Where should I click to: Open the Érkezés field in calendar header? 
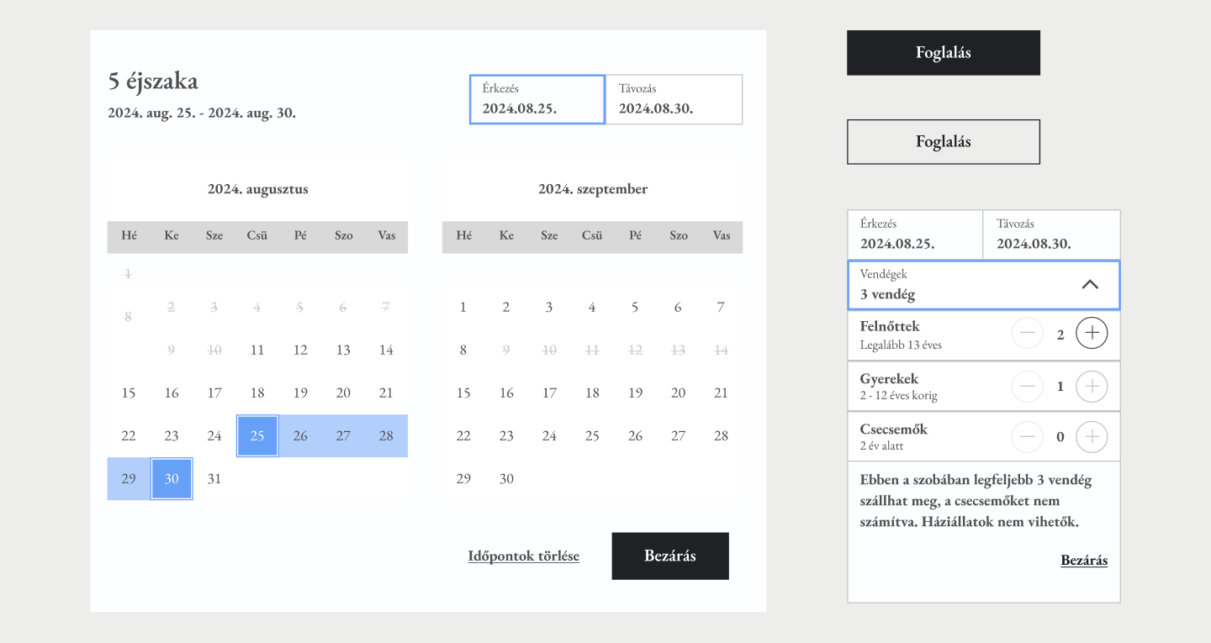pyautogui.click(x=537, y=99)
